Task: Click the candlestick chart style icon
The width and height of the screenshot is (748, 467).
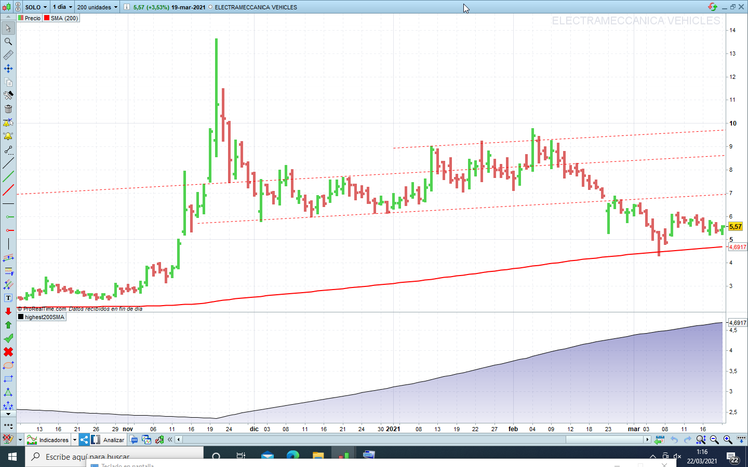Action: click(6, 7)
